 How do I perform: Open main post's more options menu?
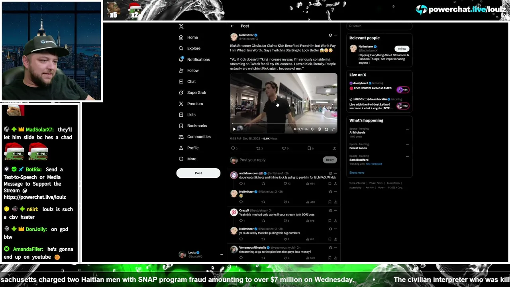(335, 35)
